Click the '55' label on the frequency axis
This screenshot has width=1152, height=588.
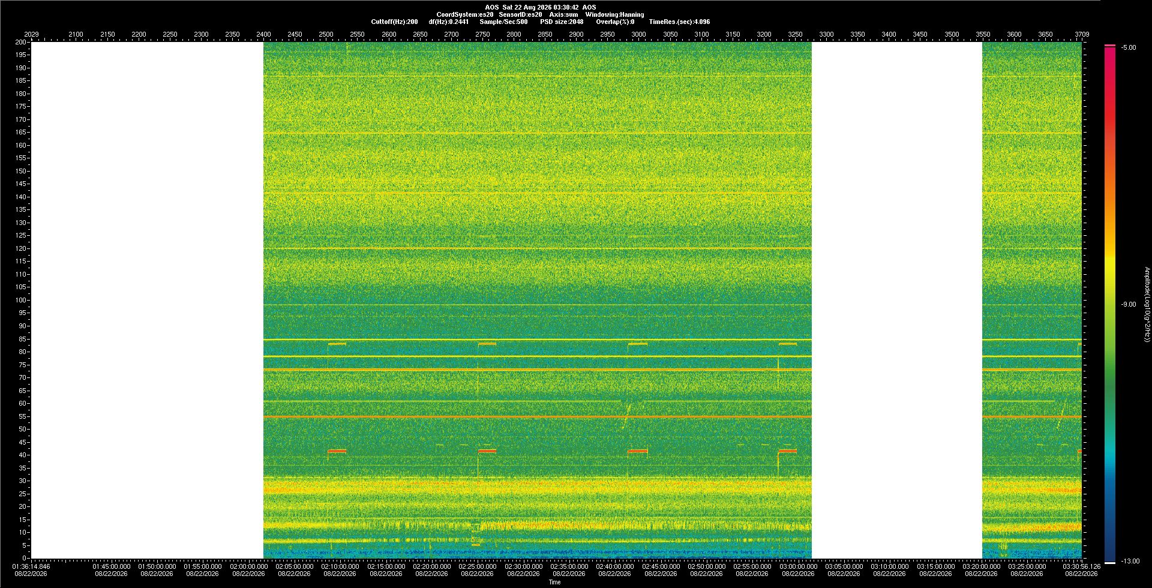point(23,416)
